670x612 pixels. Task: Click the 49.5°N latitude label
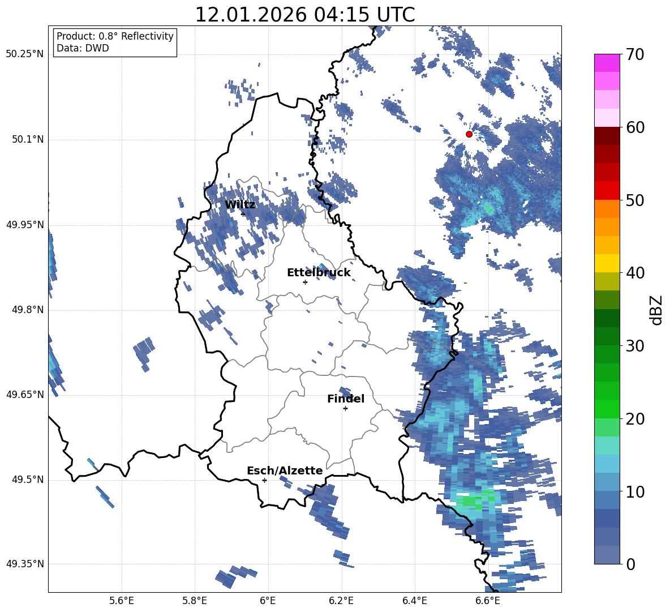pos(28,479)
